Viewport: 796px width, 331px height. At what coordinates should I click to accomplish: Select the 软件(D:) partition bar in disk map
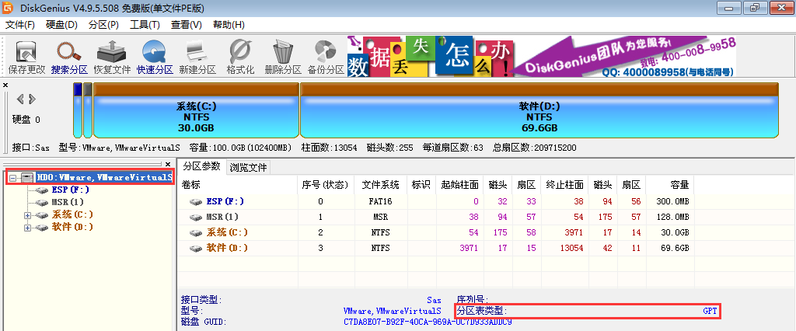tap(539, 117)
